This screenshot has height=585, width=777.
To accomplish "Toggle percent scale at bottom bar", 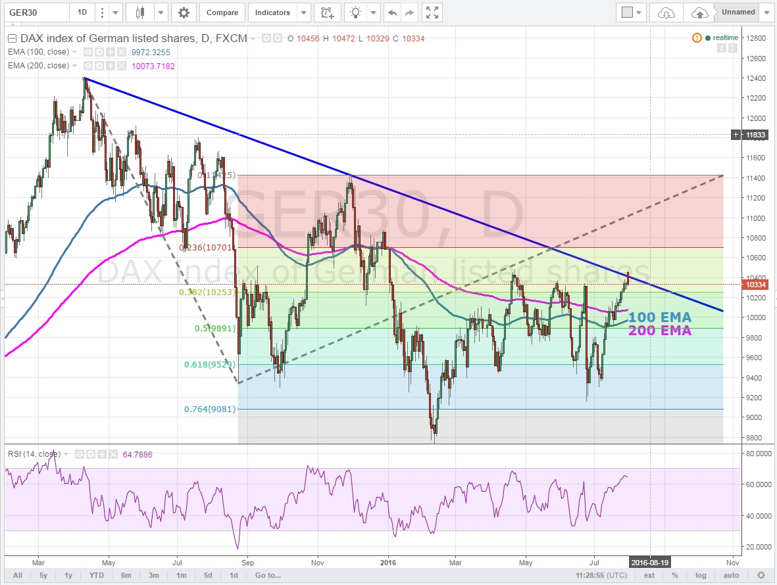I will [x=675, y=575].
